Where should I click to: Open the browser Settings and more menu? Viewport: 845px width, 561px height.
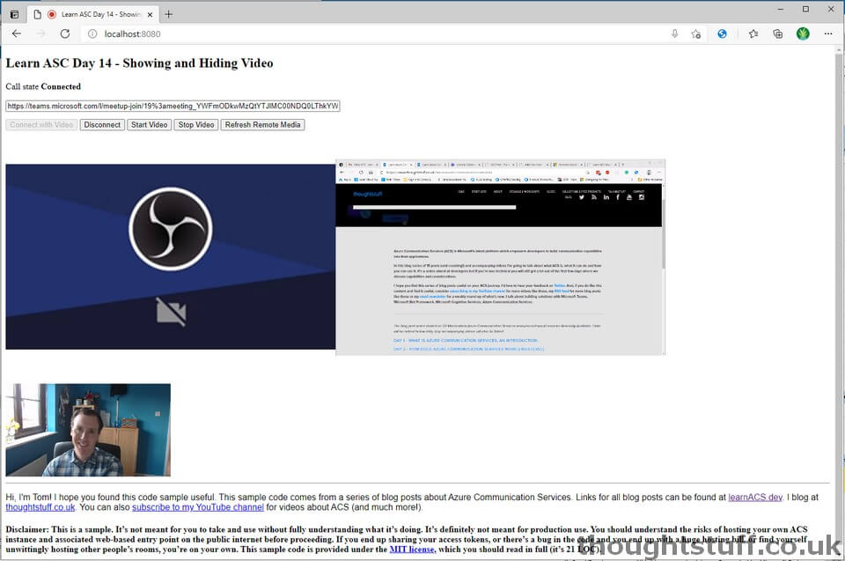[828, 33]
